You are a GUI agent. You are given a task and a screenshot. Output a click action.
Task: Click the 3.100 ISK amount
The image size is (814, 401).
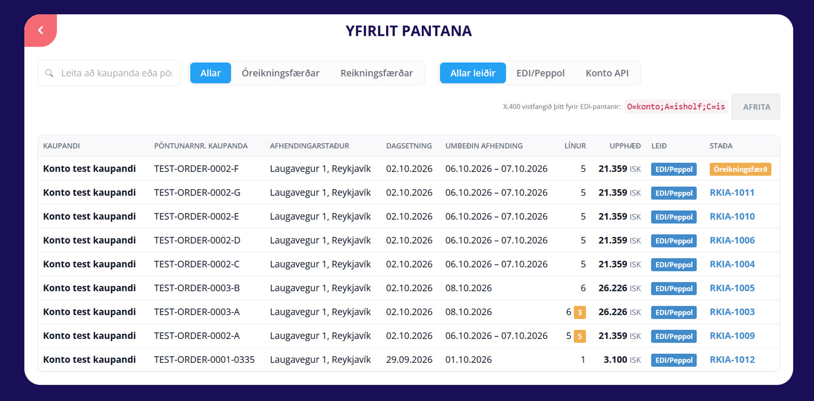[x=622, y=360]
